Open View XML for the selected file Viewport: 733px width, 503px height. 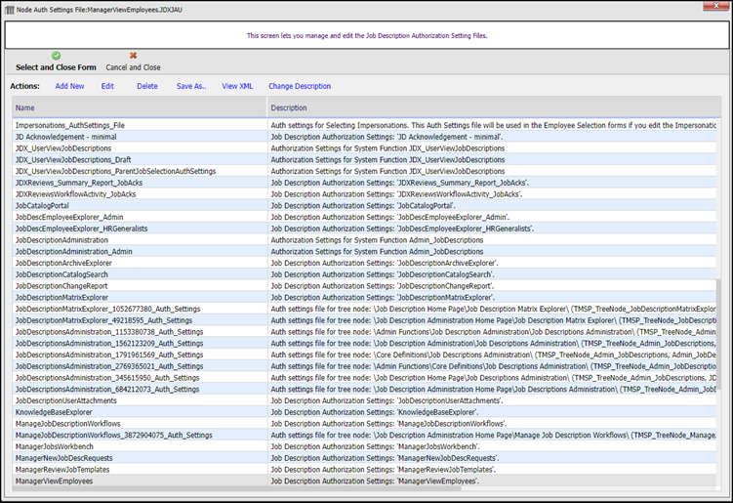coord(237,86)
